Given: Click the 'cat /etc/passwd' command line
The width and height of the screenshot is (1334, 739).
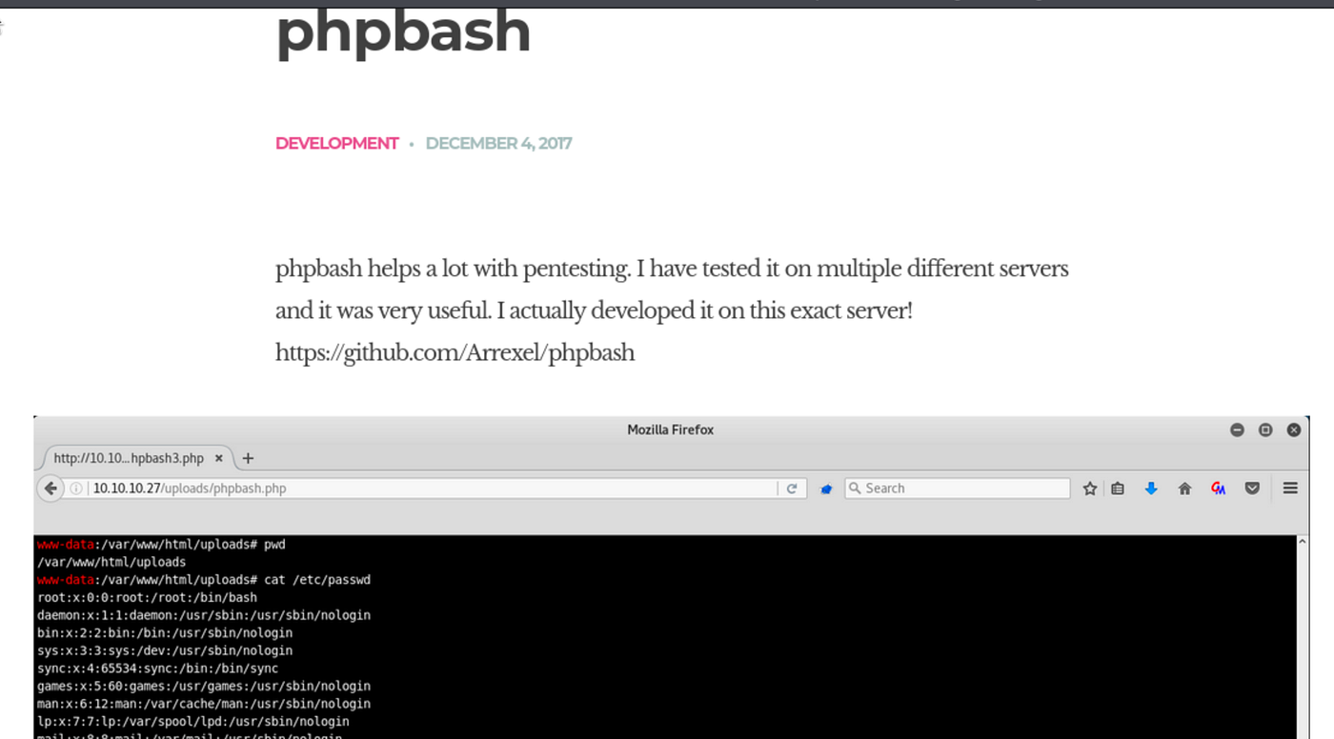Looking at the screenshot, I should point(204,580).
